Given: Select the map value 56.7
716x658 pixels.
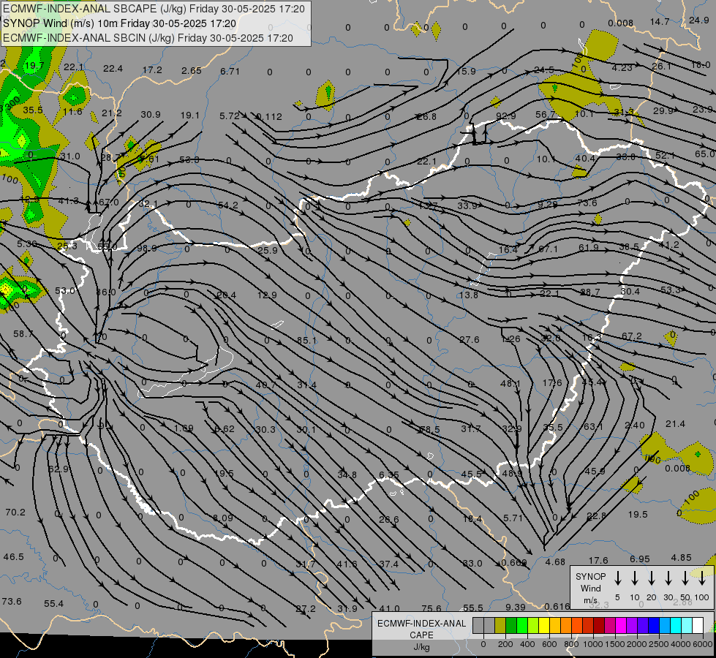Looking at the screenshot, I should tap(545, 114).
